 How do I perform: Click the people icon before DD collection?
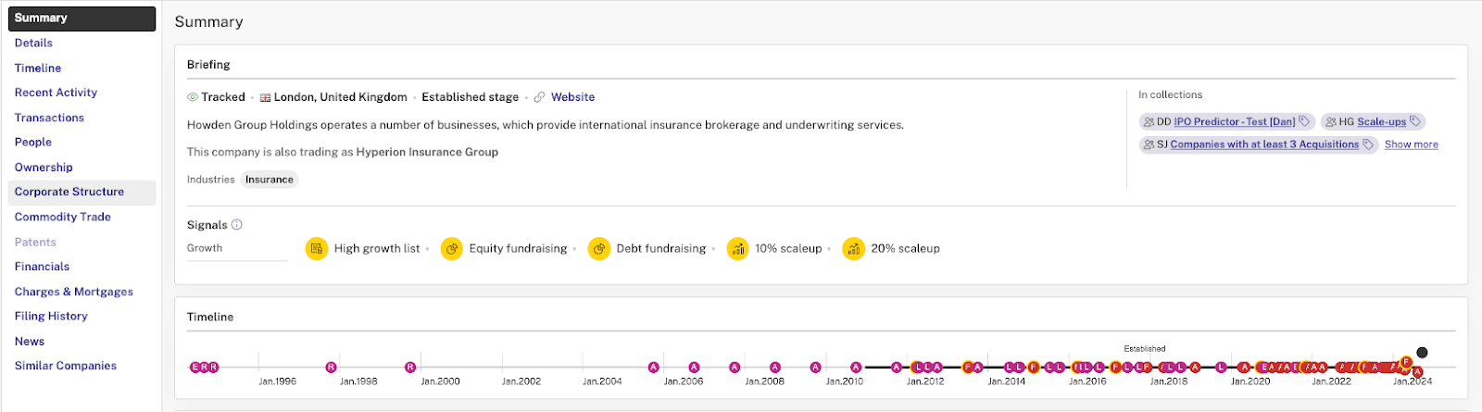pos(1149,121)
